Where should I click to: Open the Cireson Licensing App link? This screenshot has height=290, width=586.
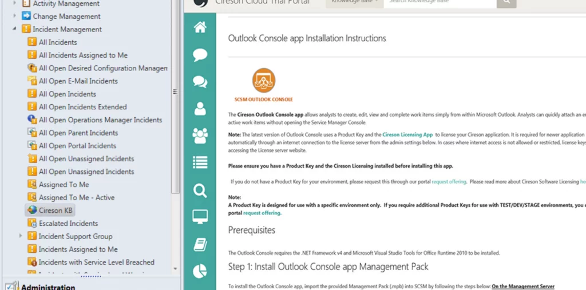click(407, 134)
